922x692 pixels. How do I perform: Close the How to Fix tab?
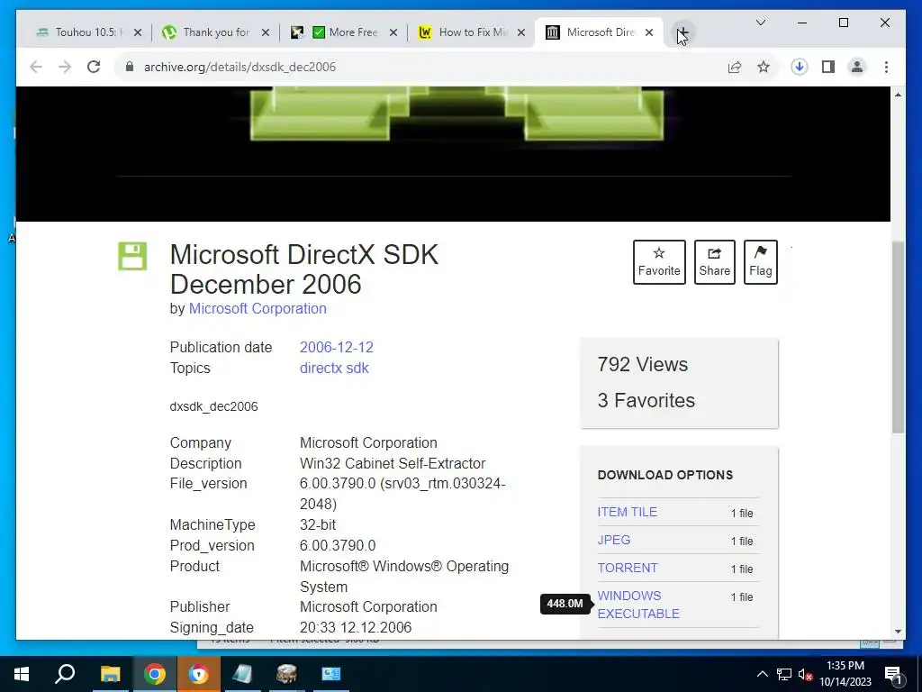[x=521, y=33]
